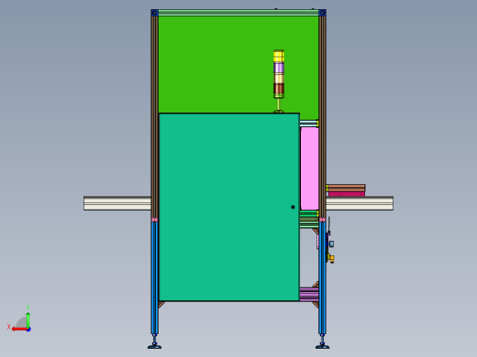The width and height of the screenshot is (477, 357).
Task: Click the red X axis of the triad
Action: [19, 329]
